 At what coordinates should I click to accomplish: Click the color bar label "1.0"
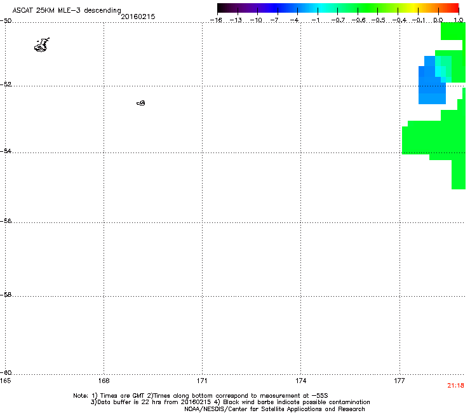click(459, 20)
